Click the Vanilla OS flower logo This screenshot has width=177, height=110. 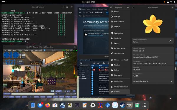(153, 24)
